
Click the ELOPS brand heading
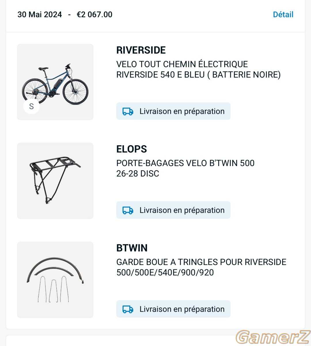click(x=132, y=149)
